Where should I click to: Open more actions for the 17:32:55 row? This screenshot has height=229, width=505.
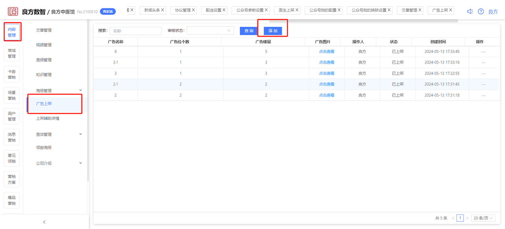[x=483, y=73]
